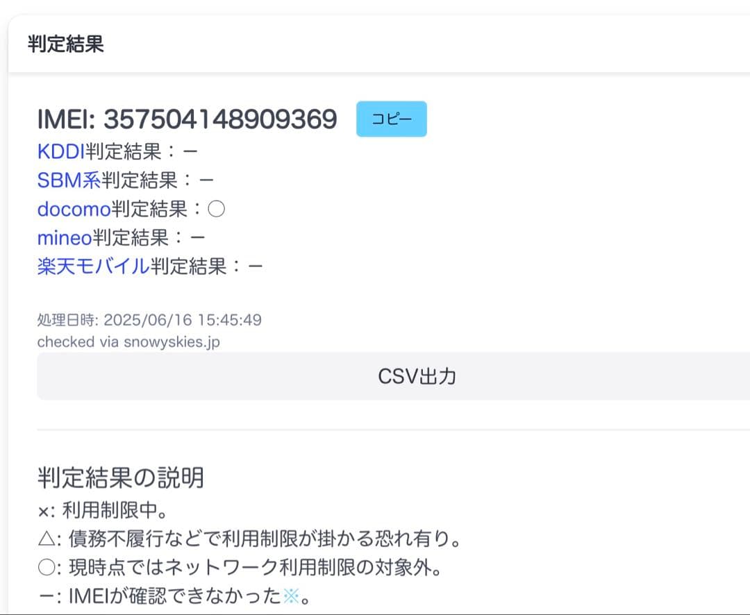Click the docomo result symbol ○
The width and height of the screenshot is (750, 615).
217,209
